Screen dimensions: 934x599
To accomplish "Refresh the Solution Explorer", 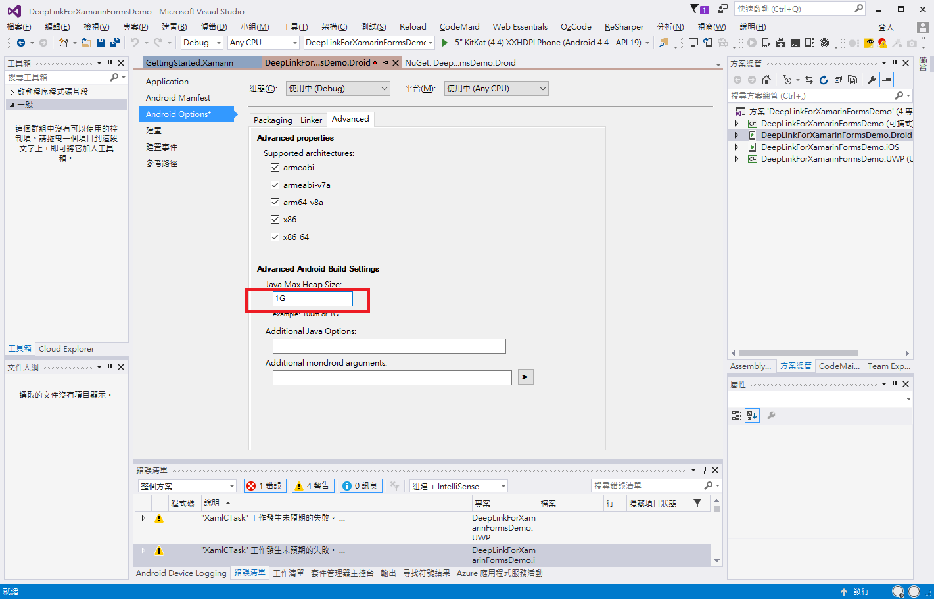I will 824,80.
